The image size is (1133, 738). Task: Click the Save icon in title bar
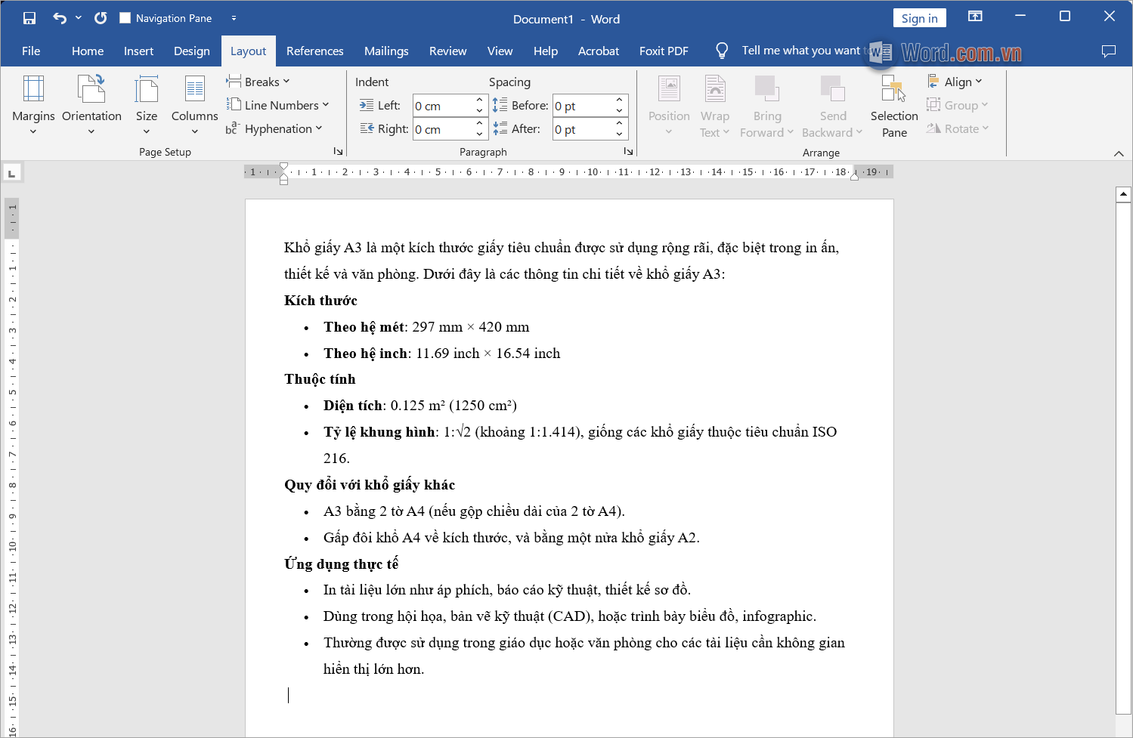click(29, 18)
